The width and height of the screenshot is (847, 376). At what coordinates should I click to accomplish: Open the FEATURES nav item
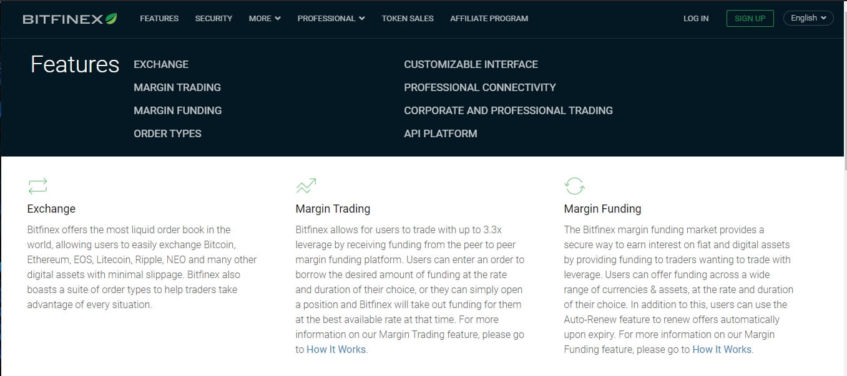159,19
